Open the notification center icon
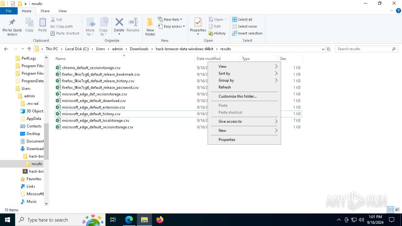Screen dimensions: 402x226 pyautogui.click(x=392, y=220)
